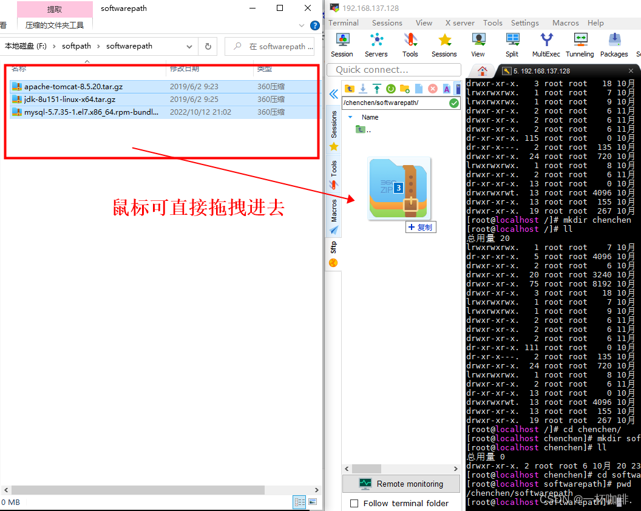Collapse the SFTP sidebar with the double-chevron
This screenshot has width=641, height=511.
click(x=334, y=94)
